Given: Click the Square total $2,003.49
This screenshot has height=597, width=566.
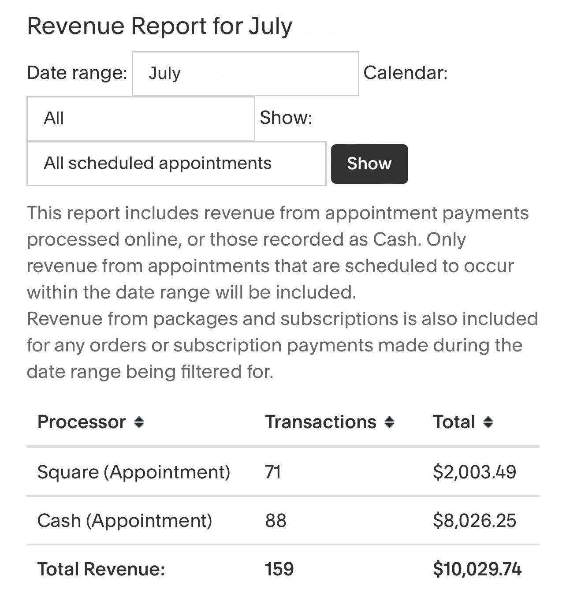Looking at the screenshot, I should (x=474, y=472).
